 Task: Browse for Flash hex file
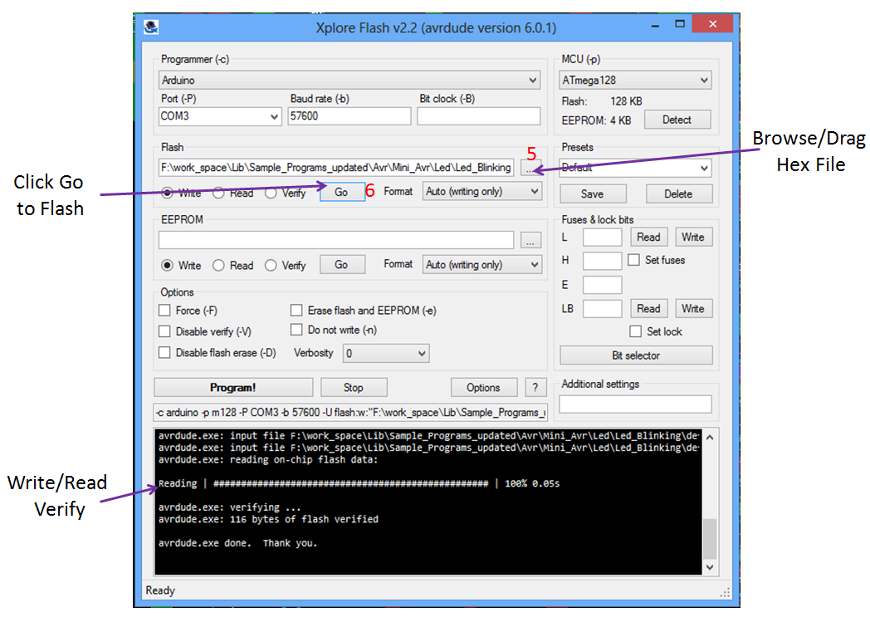point(530,168)
